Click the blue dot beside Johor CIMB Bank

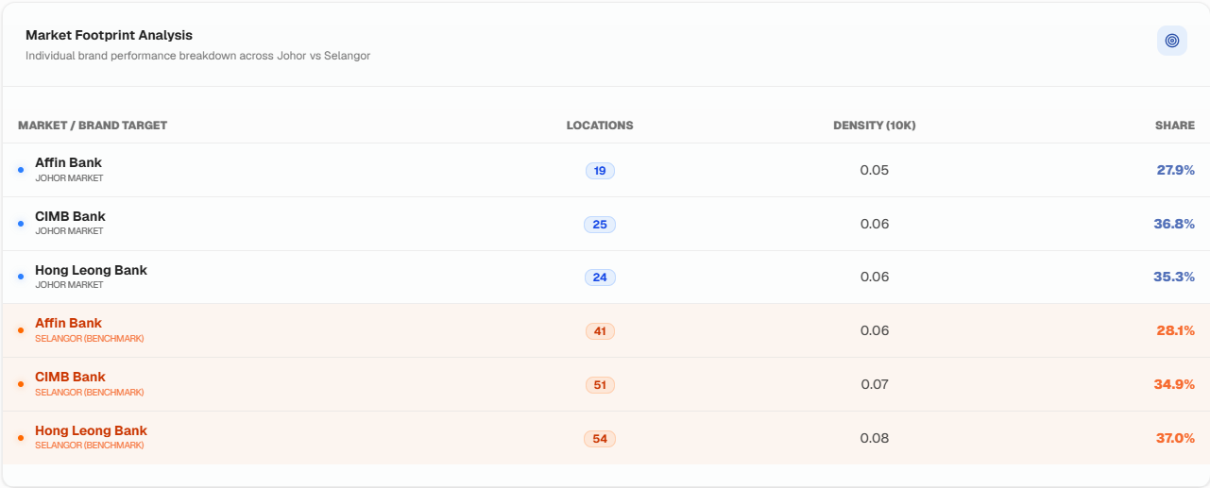[x=21, y=224]
